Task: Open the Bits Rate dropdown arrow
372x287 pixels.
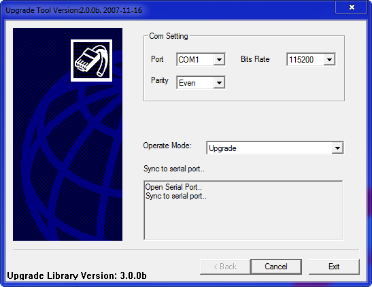Action: 329,59
